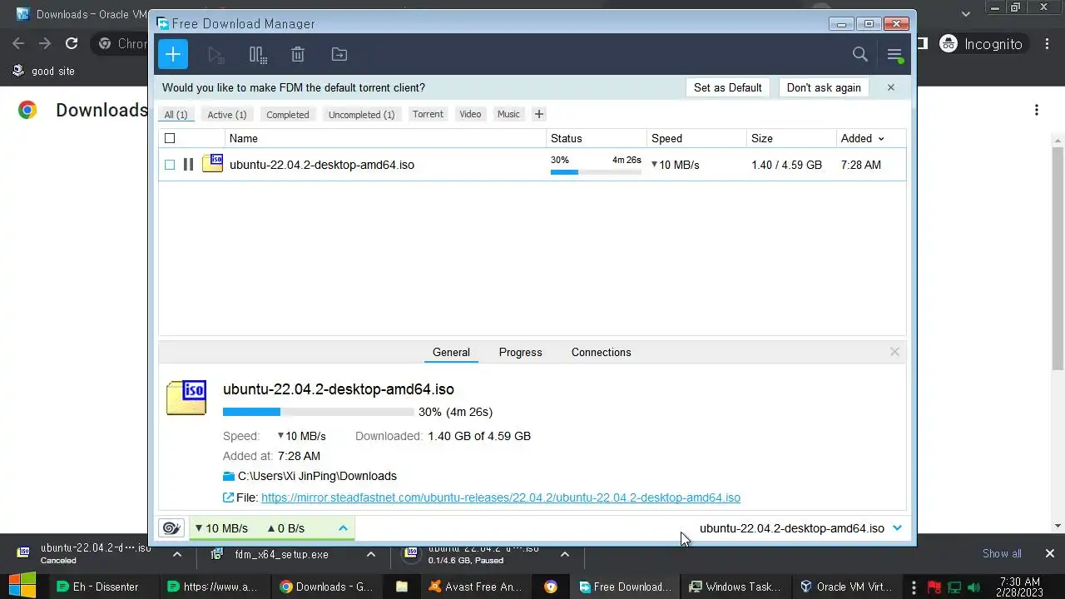Open File Explorer from the taskbar
The height and width of the screenshot is (599, 1065).
click(x=402, y=587)
